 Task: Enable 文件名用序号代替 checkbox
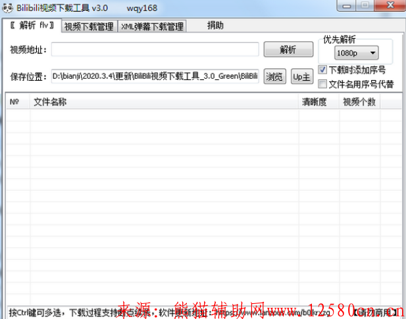pos(323,84)
